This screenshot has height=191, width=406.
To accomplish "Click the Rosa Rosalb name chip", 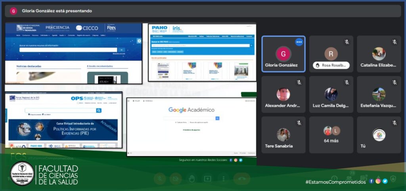I will tap(331, 65).
